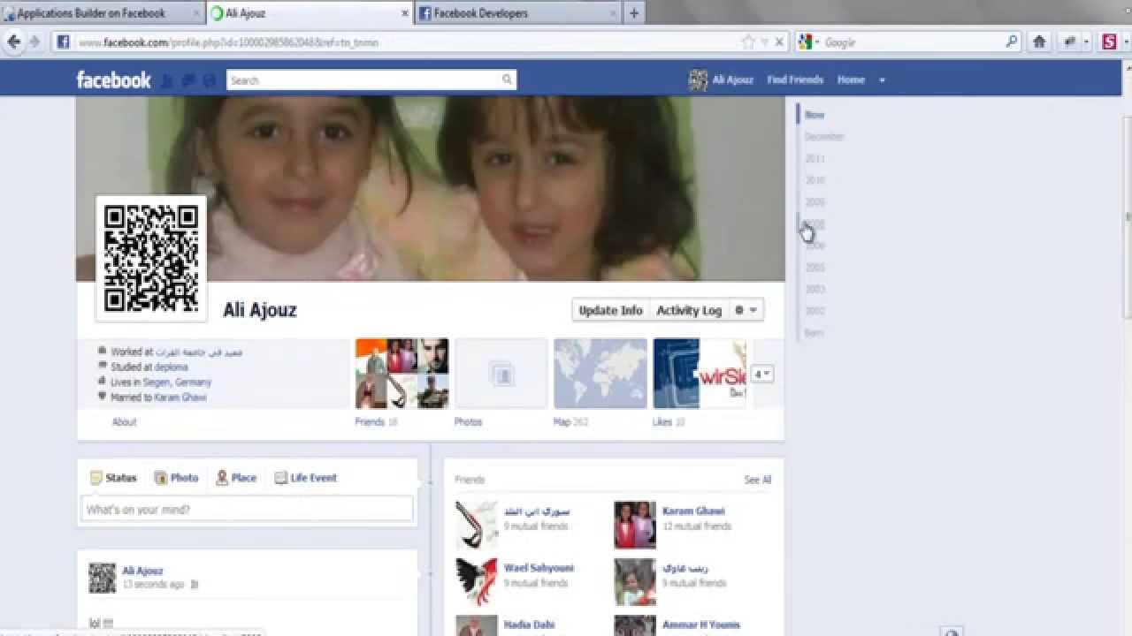Open the Map thumbnail section
This screenshot has width=1132, height=636.
point(600,374)
